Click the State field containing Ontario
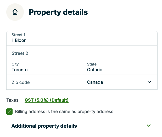Image resolution: width=162 pixels, height=137 pixels. click(120, 68)
